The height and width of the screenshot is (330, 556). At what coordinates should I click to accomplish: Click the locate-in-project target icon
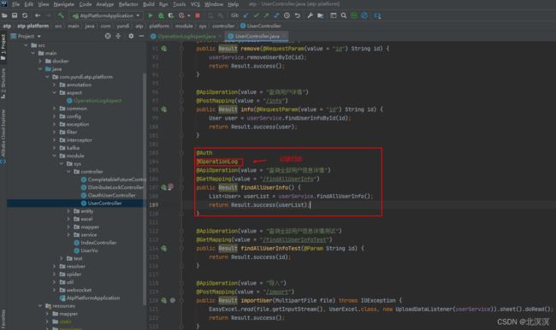108,36
